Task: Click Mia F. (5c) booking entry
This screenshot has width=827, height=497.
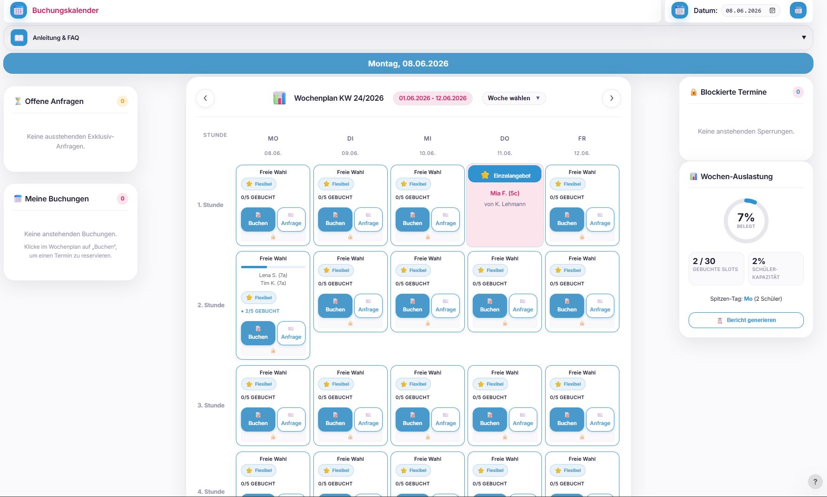Action: click(505, 194)
